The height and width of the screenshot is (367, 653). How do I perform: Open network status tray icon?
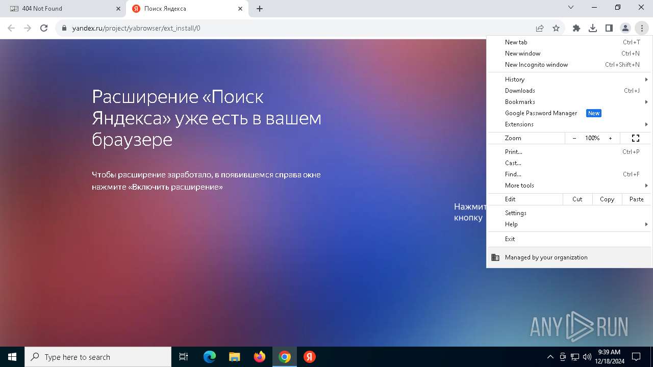click(x=575, y=357)
